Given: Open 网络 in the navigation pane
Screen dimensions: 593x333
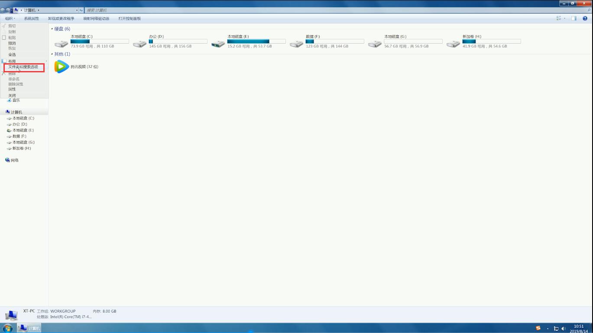Looking at the screenshot, I should [x=14, y=160].
